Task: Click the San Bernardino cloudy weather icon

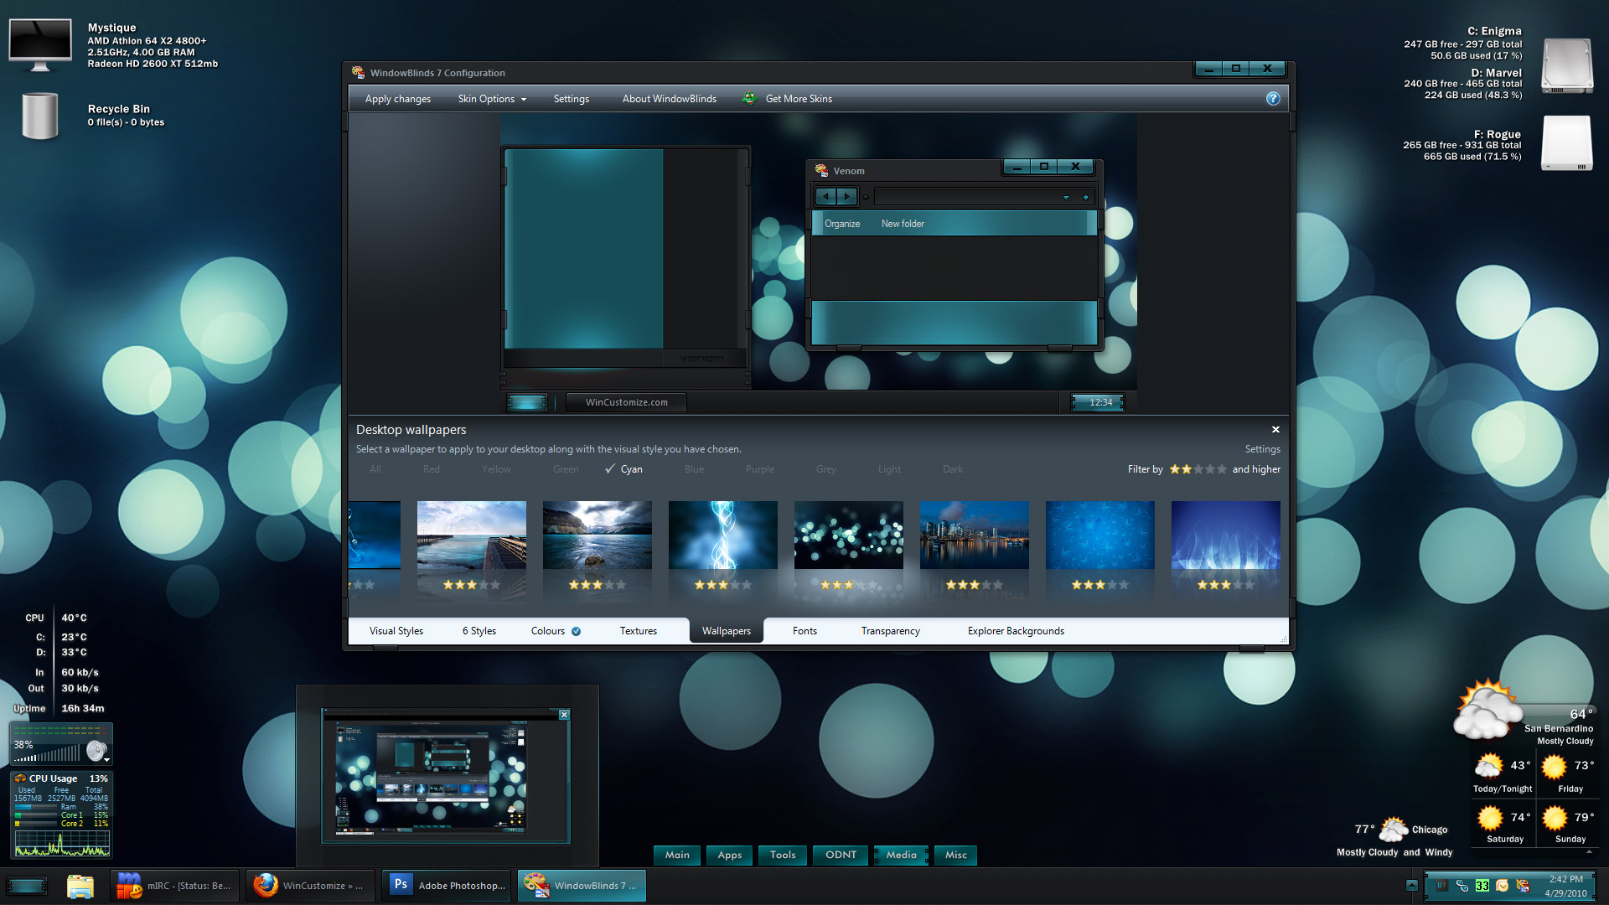Action: coord(1487,710)
